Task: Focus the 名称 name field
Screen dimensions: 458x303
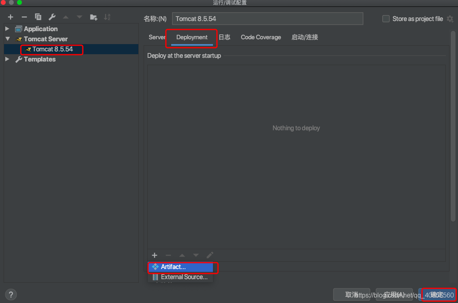Action: click(x=268, y=19)
